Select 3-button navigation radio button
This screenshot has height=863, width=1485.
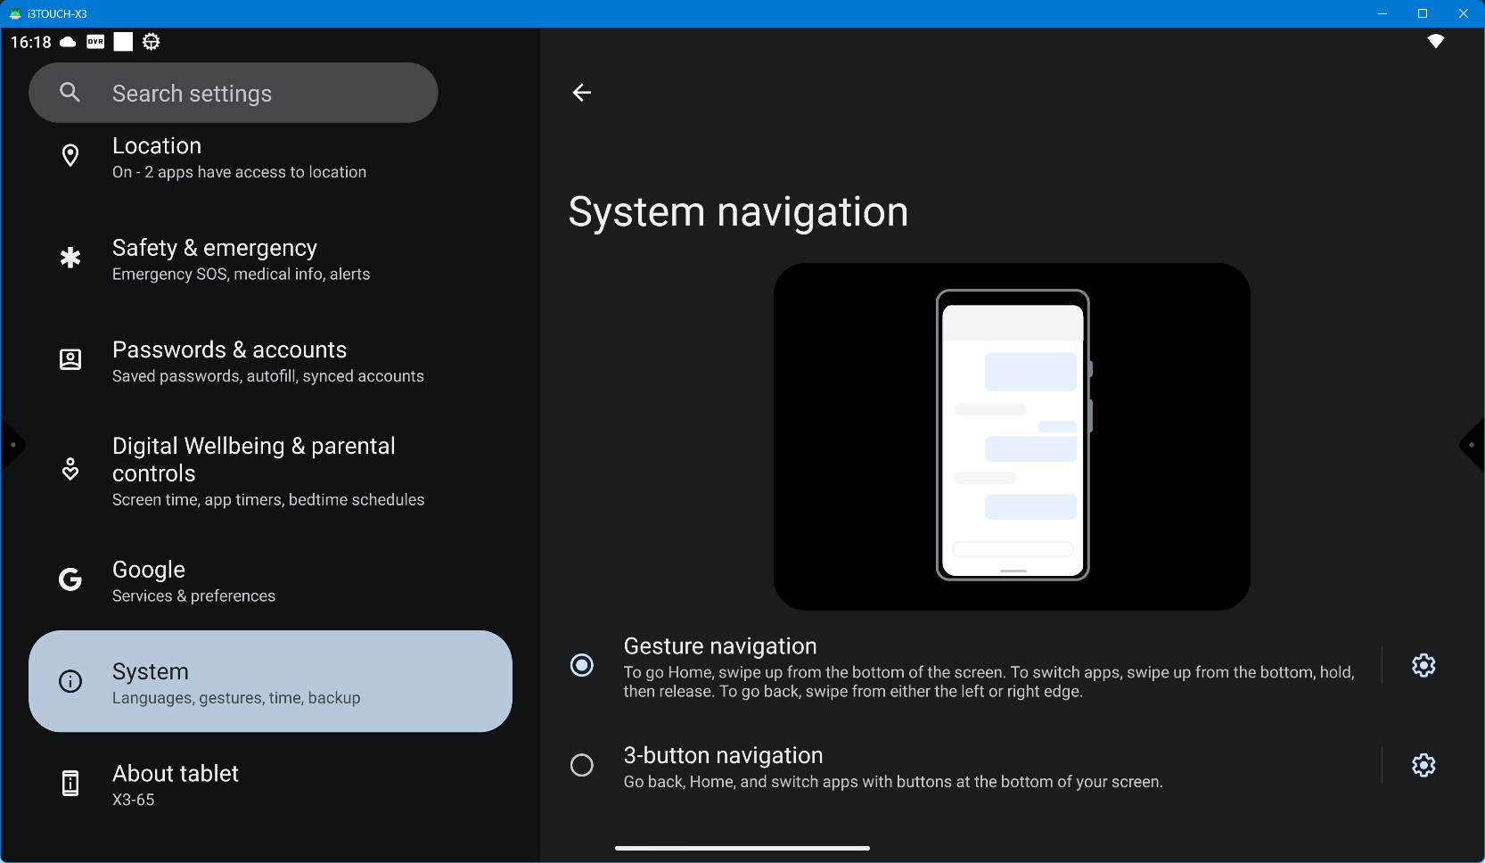[582, 765]
